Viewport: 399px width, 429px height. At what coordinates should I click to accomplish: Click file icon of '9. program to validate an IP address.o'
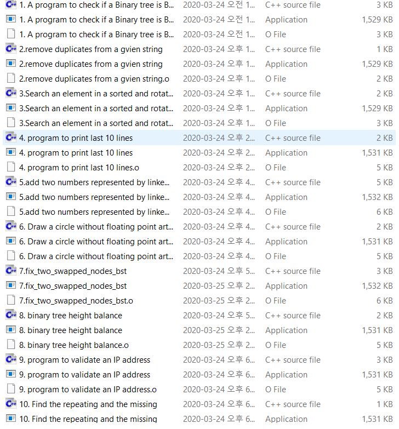11,388
